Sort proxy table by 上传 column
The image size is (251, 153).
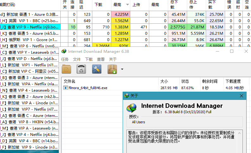point(139,5)
